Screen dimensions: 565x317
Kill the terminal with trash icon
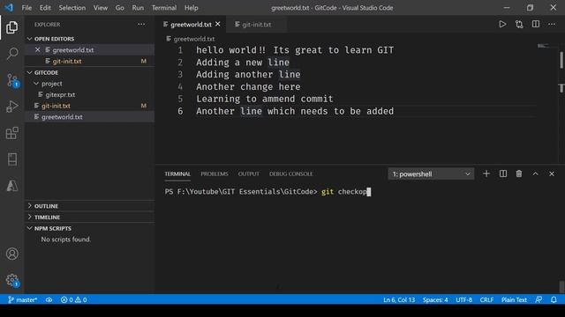[x=519, y=174]
